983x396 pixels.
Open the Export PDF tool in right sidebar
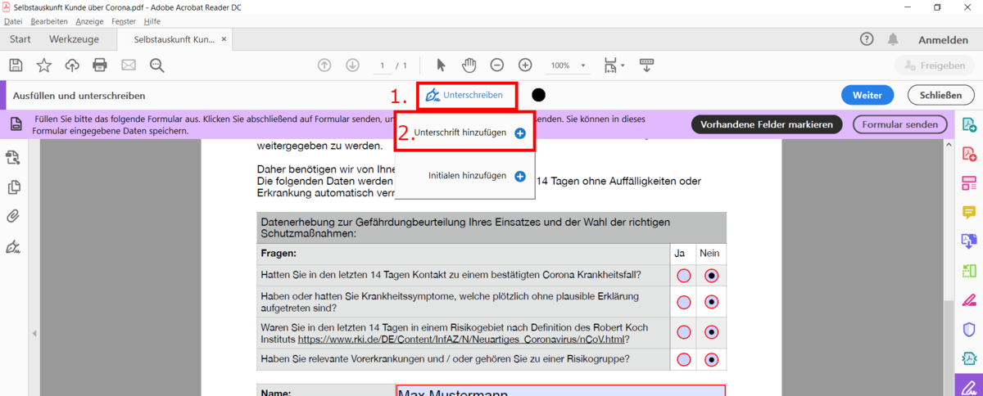coord(969,124)
